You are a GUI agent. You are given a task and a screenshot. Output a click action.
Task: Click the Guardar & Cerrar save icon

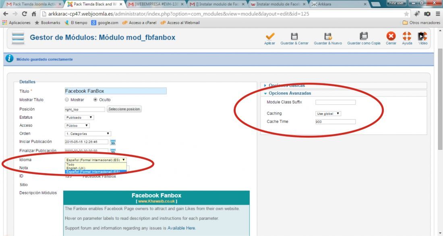coord(294,36)
